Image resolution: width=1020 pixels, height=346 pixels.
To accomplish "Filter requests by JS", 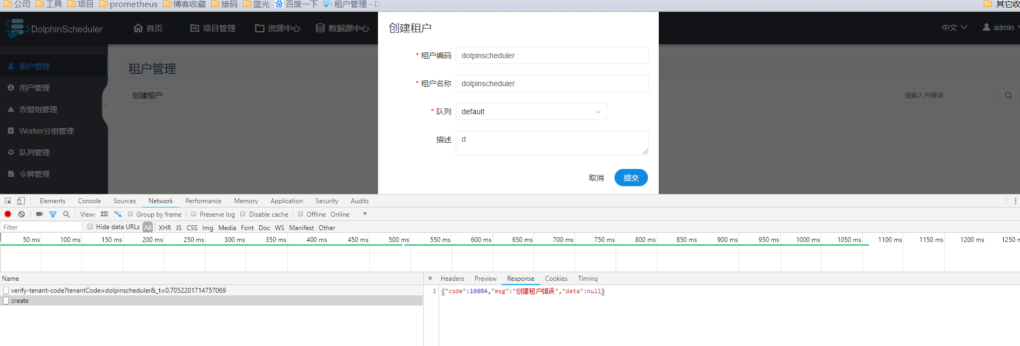I will (x=179, y=228).
